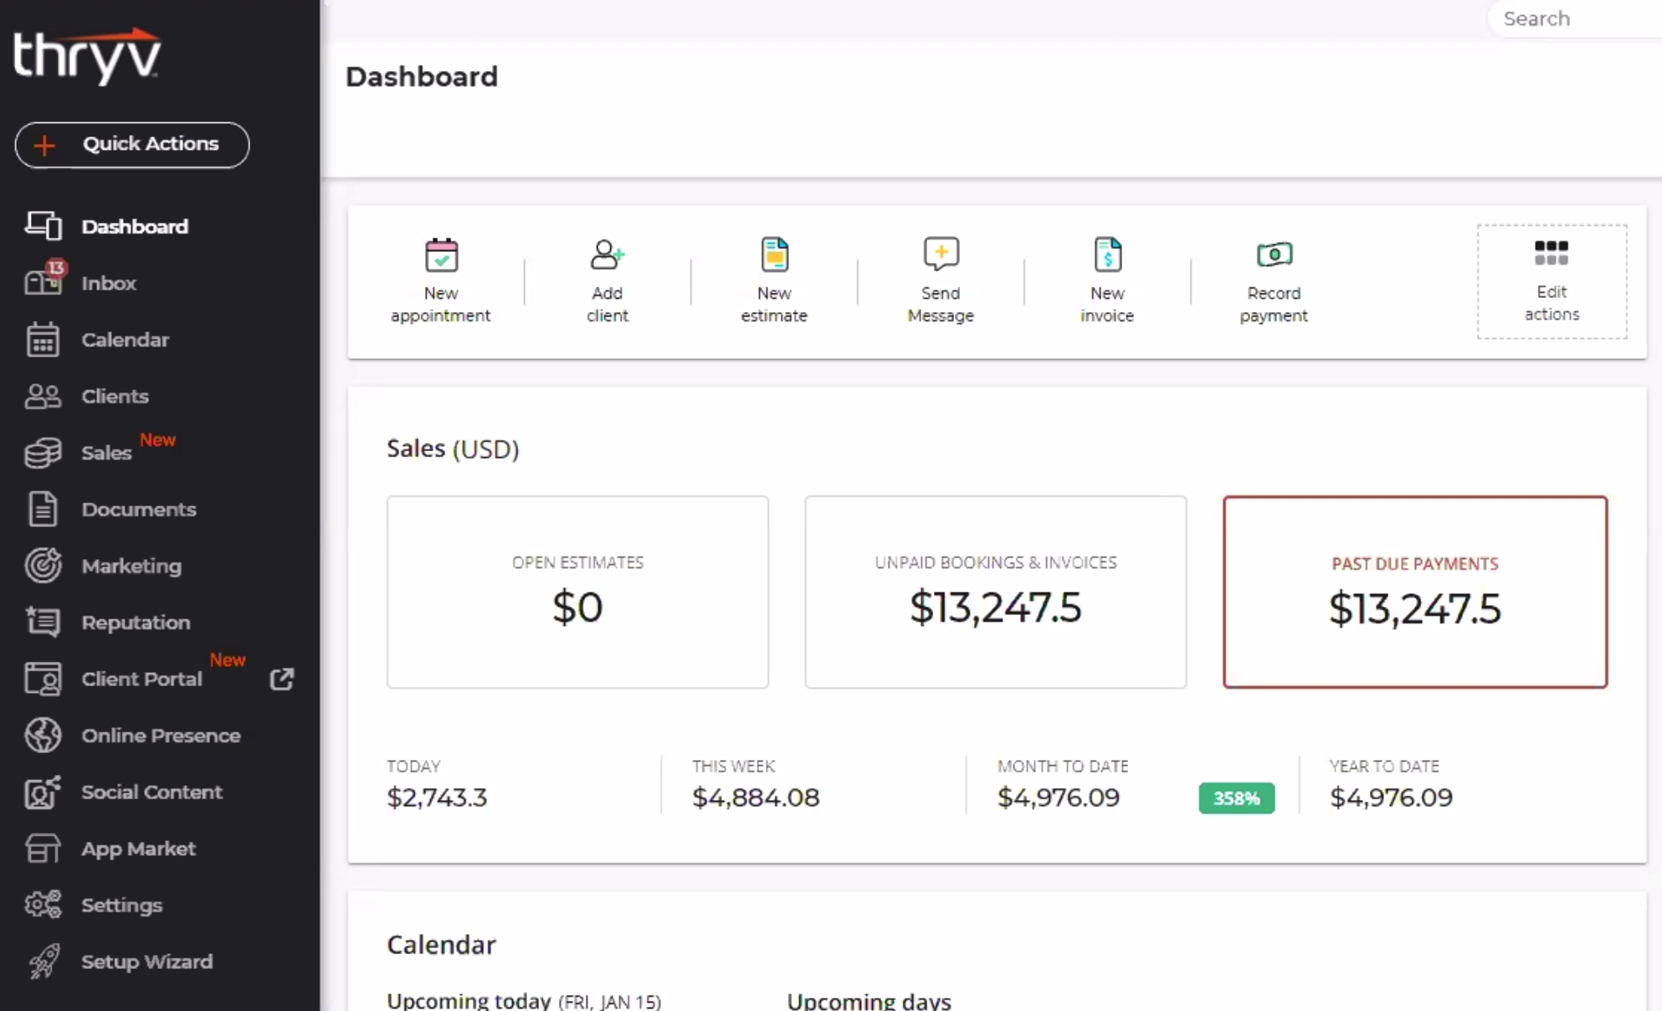Open the Inbox mailbox icon with badge
Viewport: 1662px width, 1011px height.
pos(44,282)
